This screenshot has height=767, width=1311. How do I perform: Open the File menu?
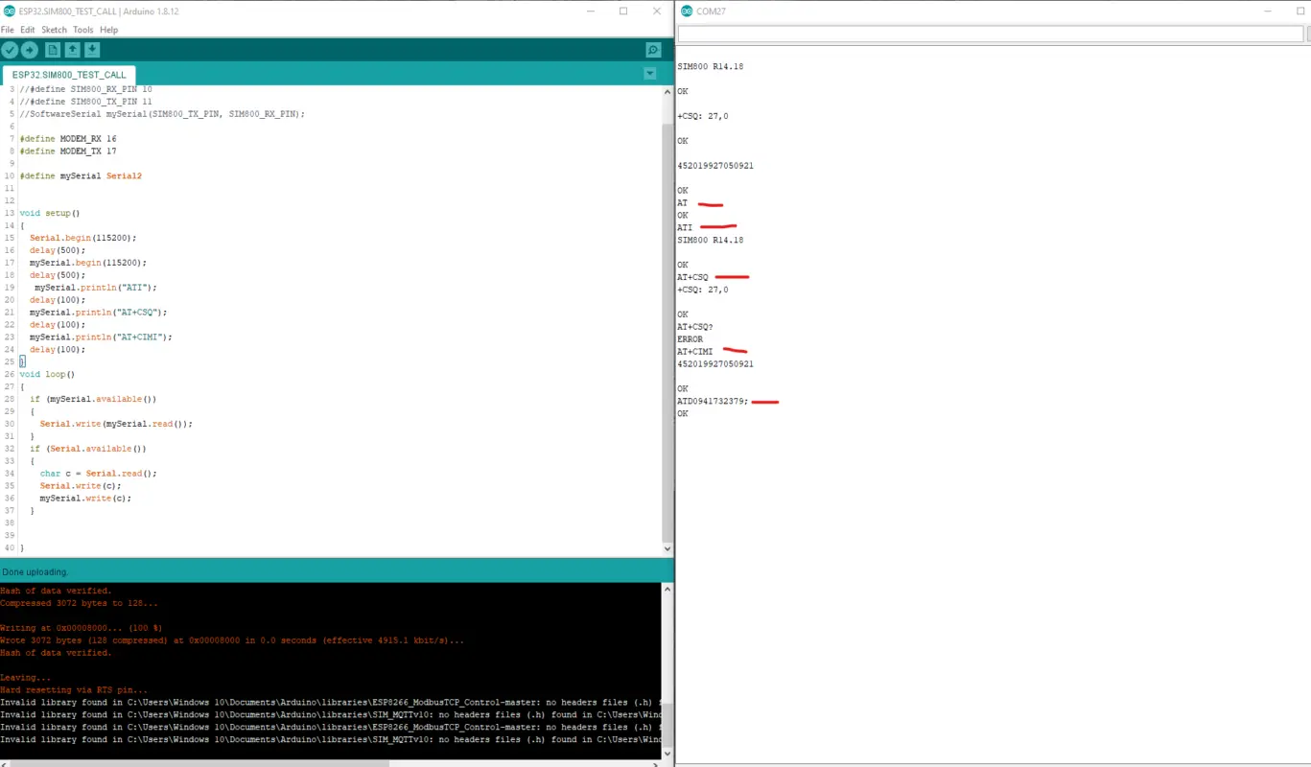8,30
